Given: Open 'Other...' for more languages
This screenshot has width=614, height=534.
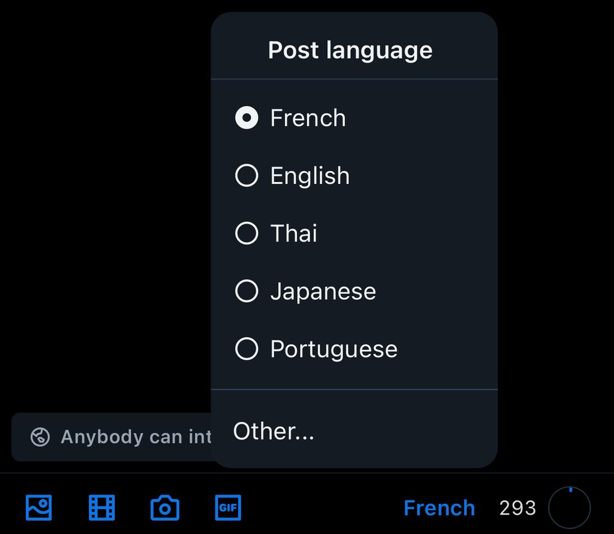Looking at the screenshot, I should click(x=274, y=431).
